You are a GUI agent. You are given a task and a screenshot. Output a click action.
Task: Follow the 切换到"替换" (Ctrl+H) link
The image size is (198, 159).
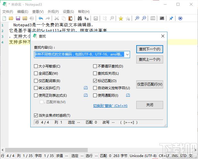coord(110,106)
